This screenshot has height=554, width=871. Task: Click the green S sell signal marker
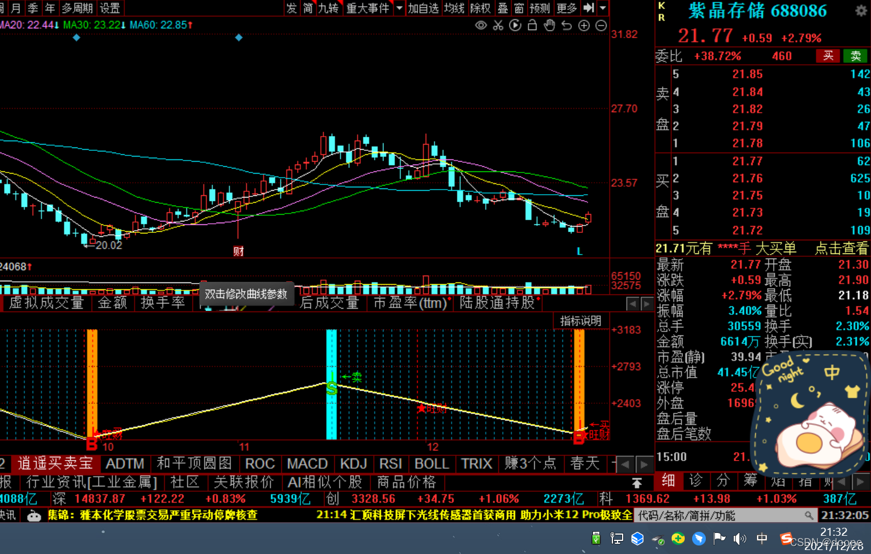pyautogui.click(x=332, y=388)
